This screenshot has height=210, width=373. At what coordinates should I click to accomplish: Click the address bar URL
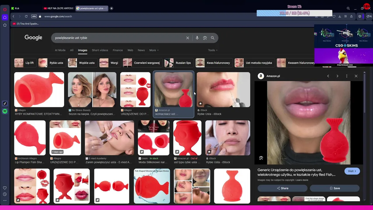pyautogui.click(x=58, y=16)
